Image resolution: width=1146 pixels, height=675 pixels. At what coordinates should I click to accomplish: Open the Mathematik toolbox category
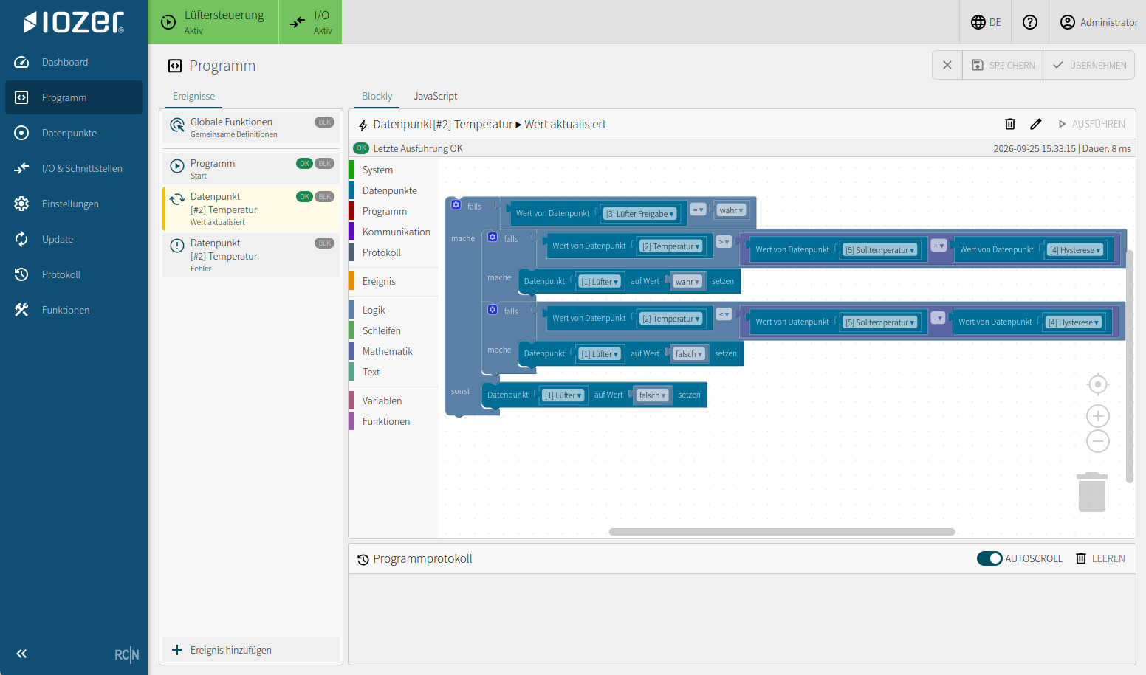click(x=394, y=351)
